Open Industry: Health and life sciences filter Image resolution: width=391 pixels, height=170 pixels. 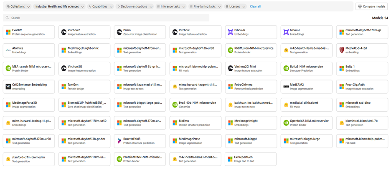(x=59, y=7)
